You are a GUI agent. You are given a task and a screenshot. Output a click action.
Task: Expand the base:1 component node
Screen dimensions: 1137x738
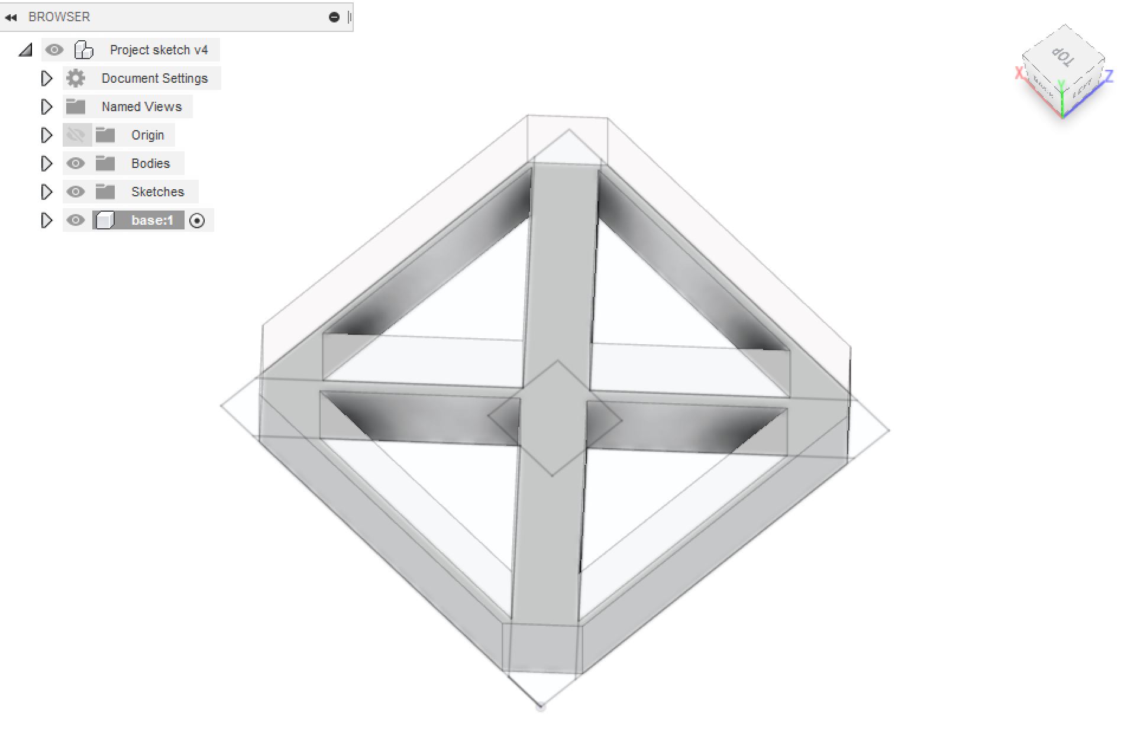47,220
